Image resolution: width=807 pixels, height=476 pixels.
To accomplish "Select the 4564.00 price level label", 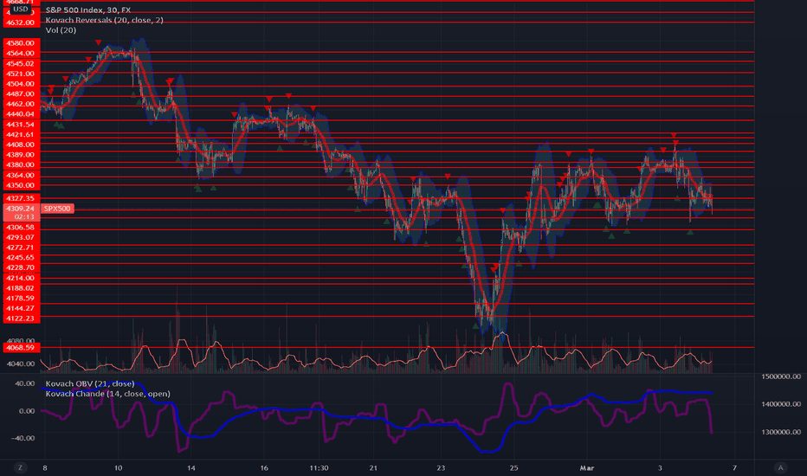I will pos(21,54).
